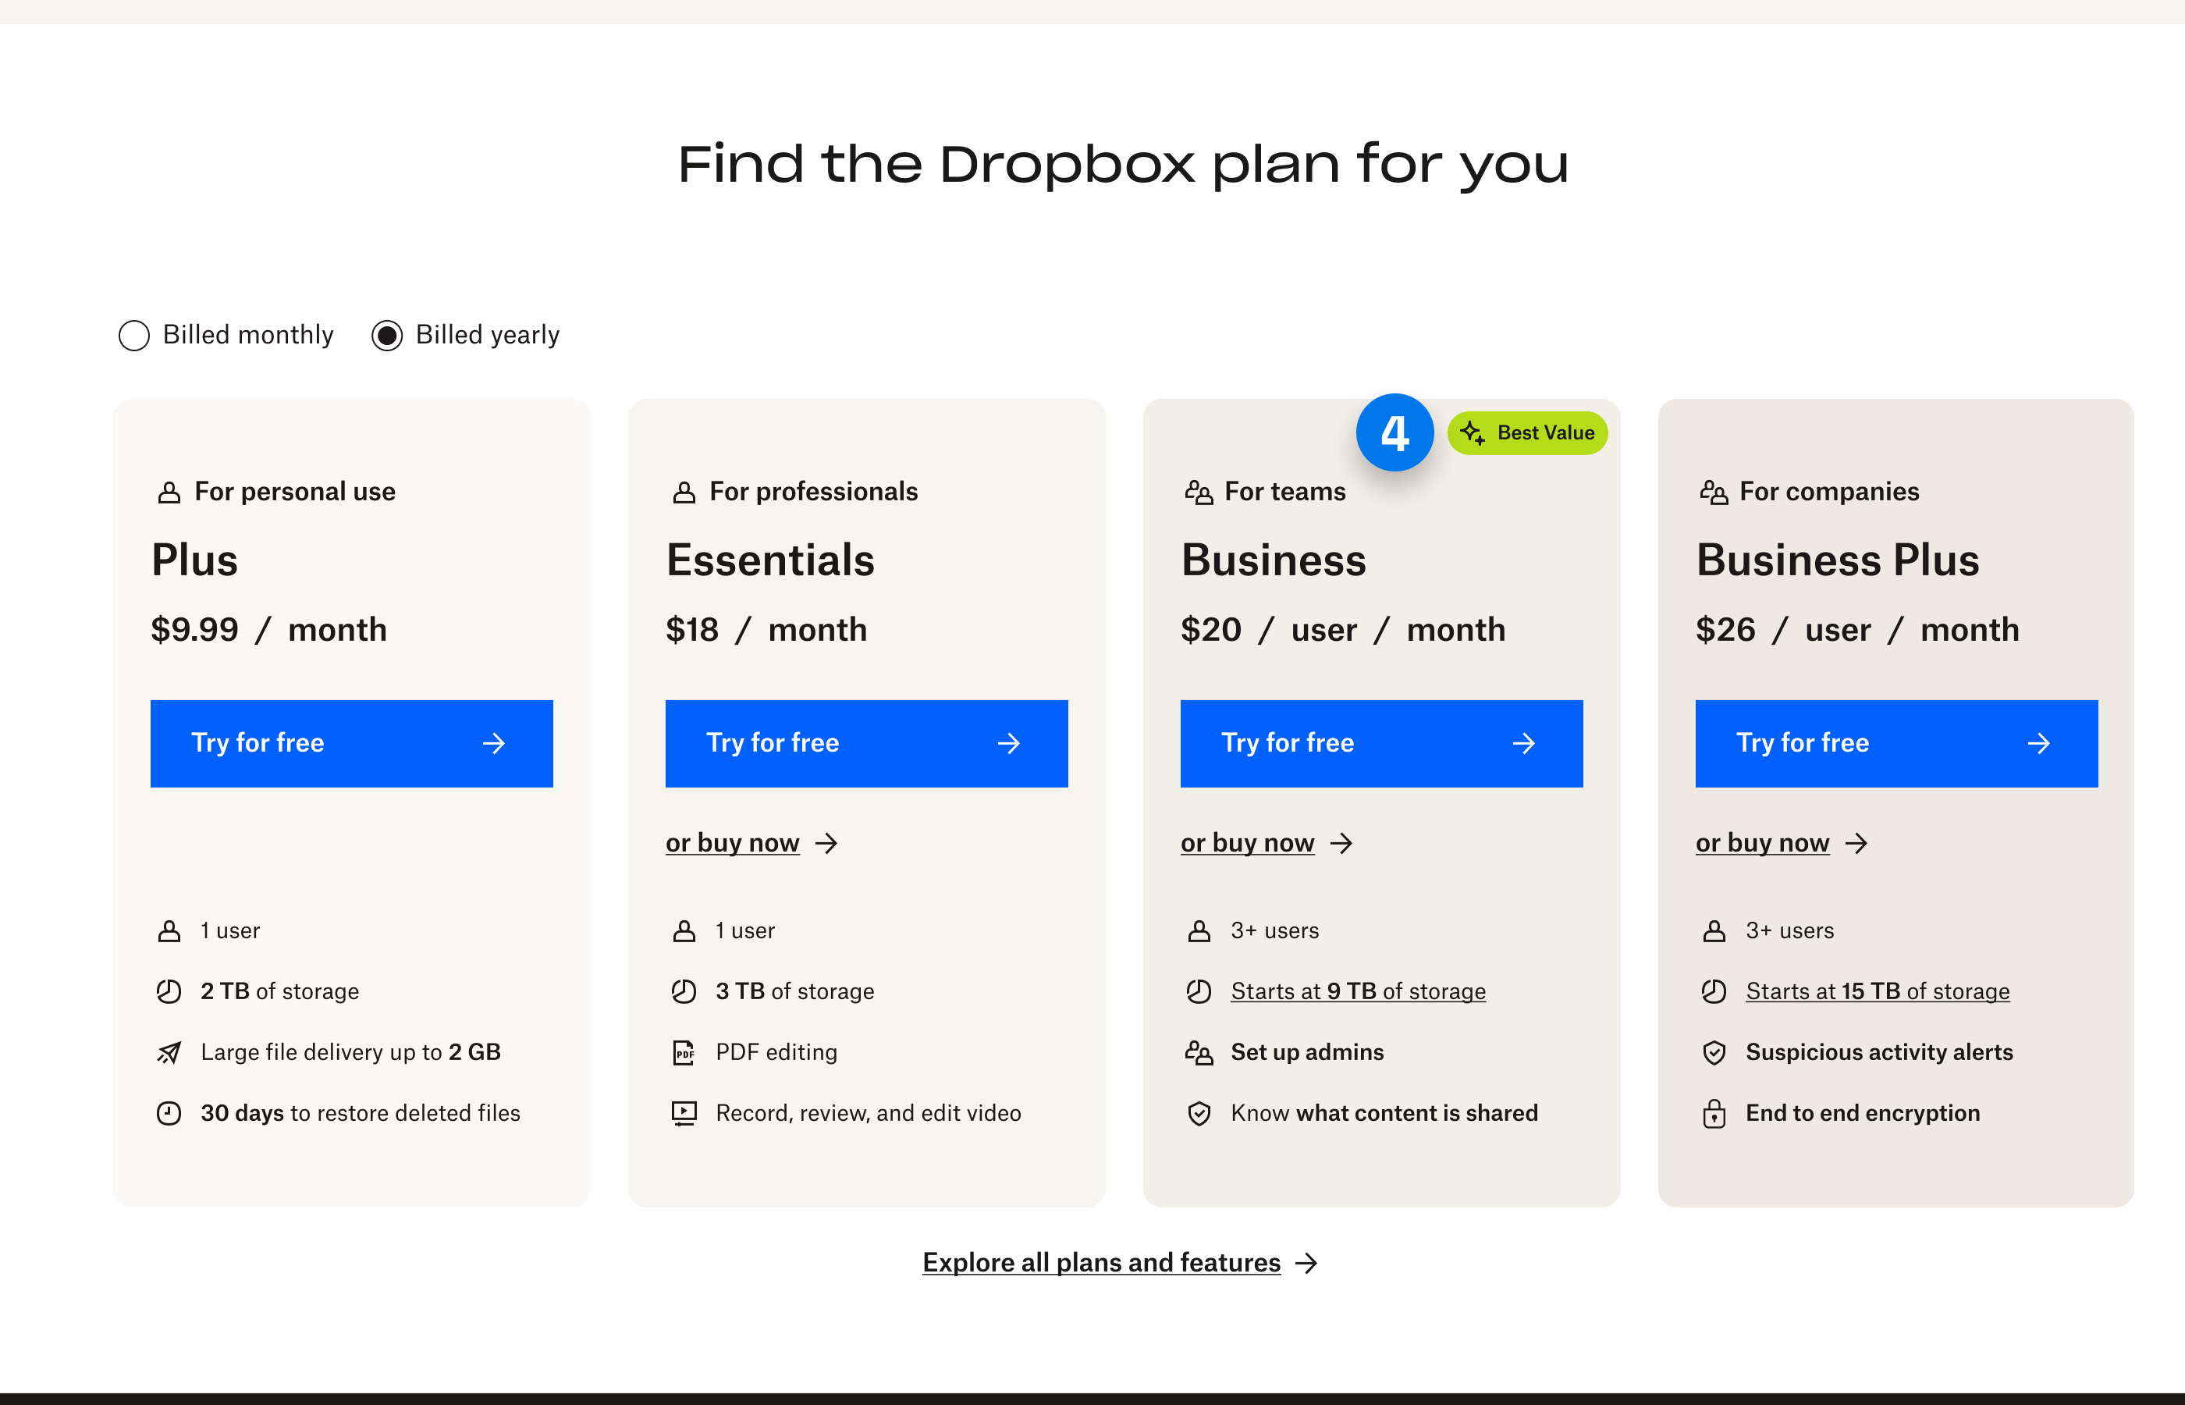Select the Billed yearly radio button

point(386,336)
